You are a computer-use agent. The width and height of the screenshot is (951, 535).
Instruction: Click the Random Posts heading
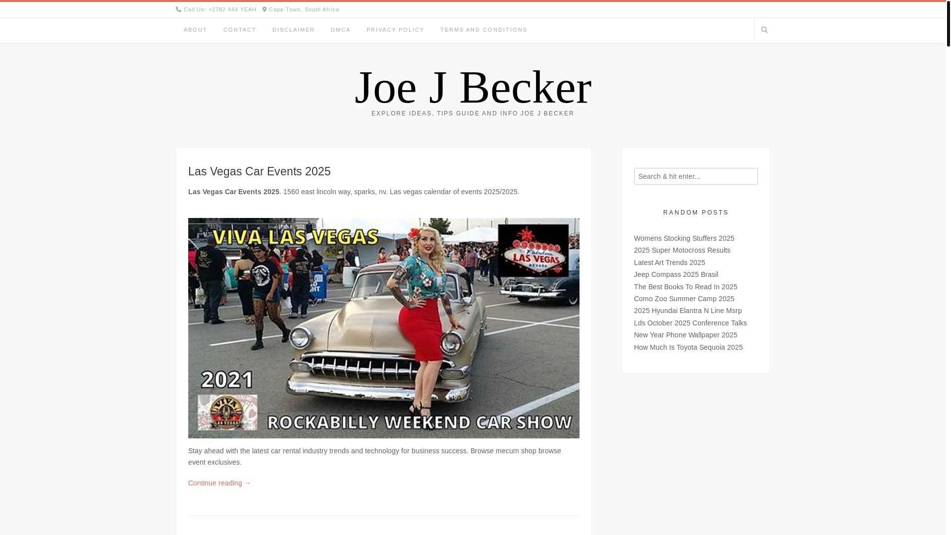(x=696, y=213)
